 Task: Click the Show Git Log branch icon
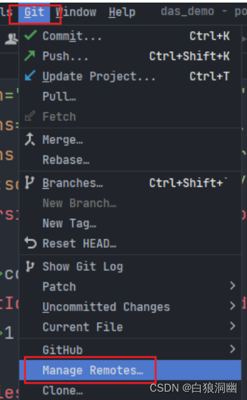click(x=29, y=266)
